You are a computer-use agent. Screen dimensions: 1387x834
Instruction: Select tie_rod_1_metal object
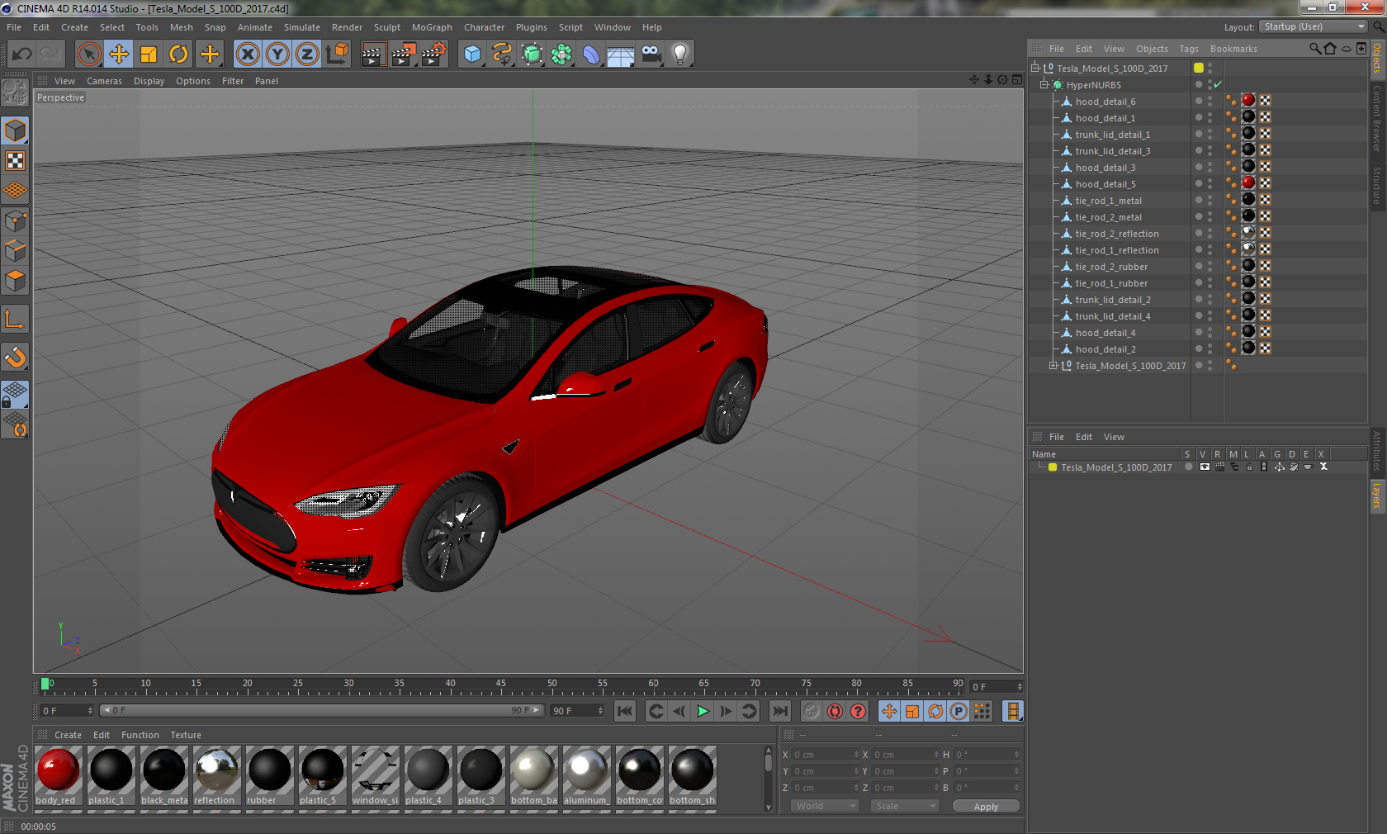pos(1108,201)
